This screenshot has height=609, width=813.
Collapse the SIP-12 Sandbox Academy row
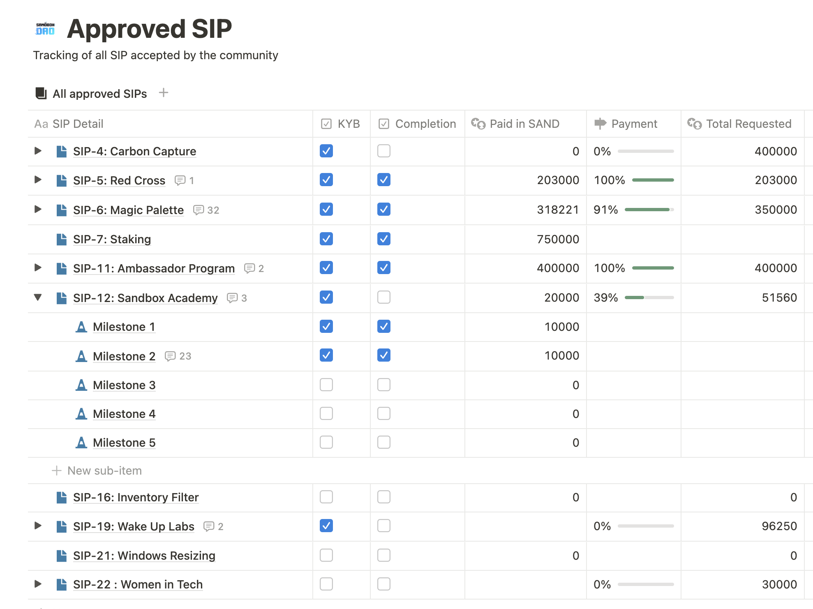(38, 298)
